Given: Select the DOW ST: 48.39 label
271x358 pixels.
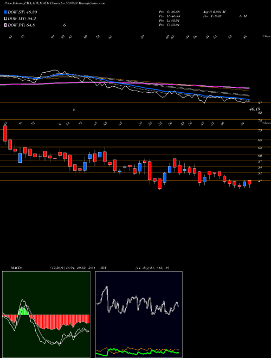Looking at the screenshot, I should pos(22,12).
